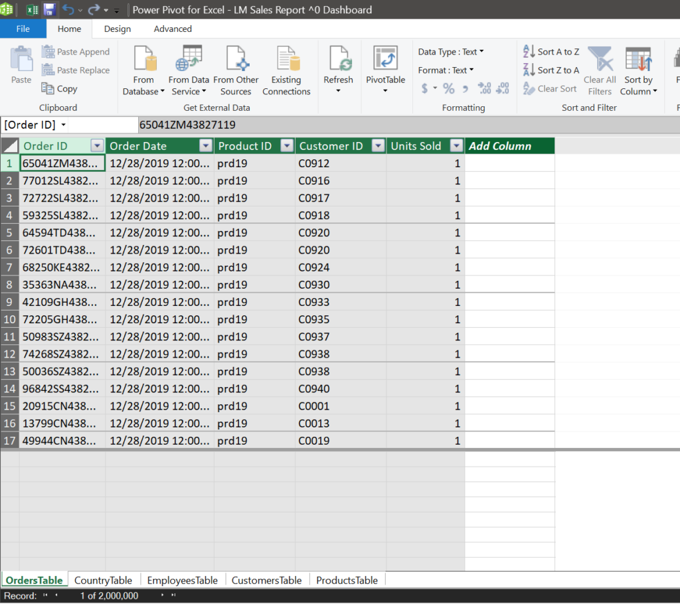
Task: Switch to the Design ribbon tab
Action: tap(118, 29)
